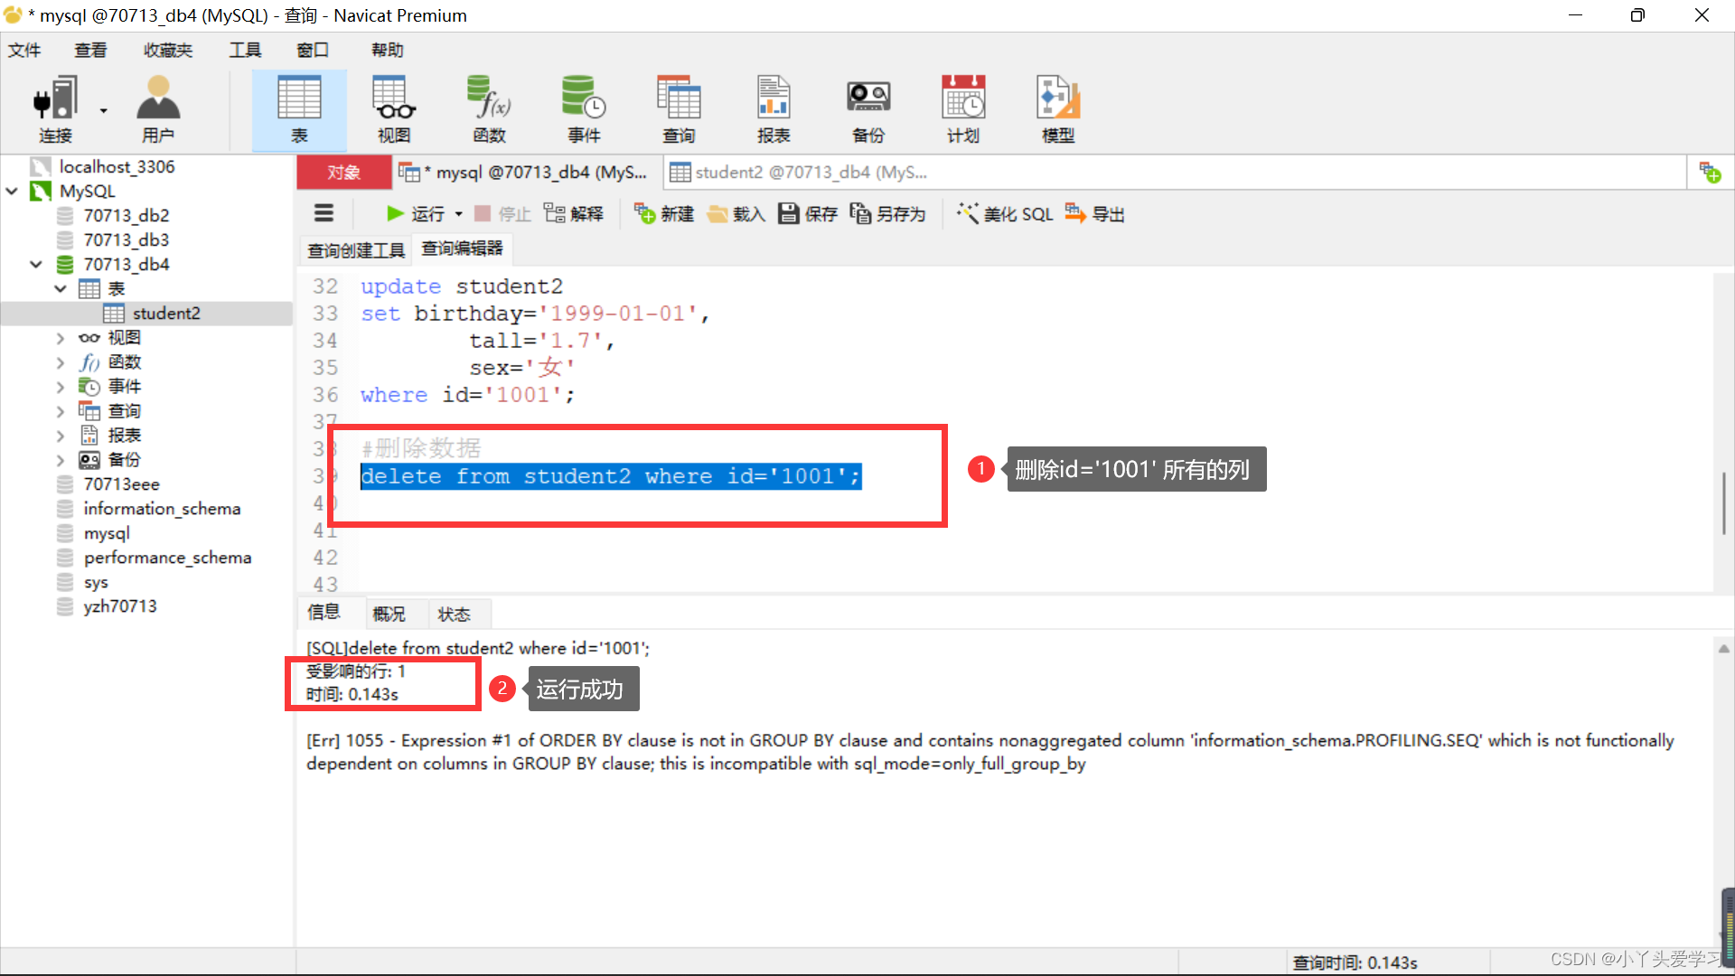
Task: Click the 解释 explain button
Action: 574,214
